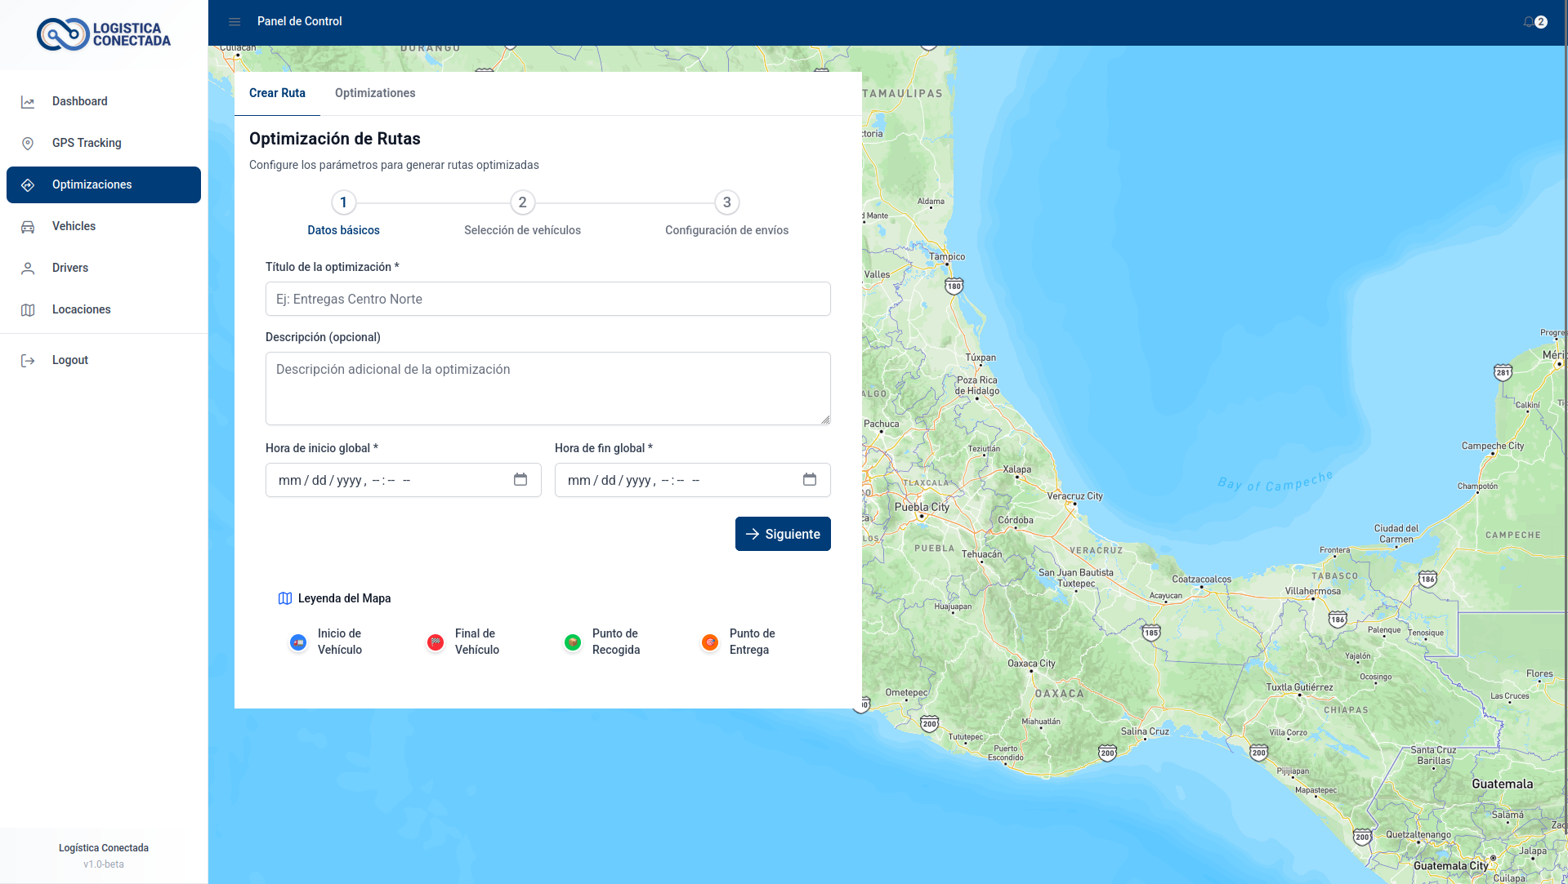This screenshot has width=1568, height=884.
Task: Open the 'Hora de inicio global' calendar picker
Action: point(520,480)
